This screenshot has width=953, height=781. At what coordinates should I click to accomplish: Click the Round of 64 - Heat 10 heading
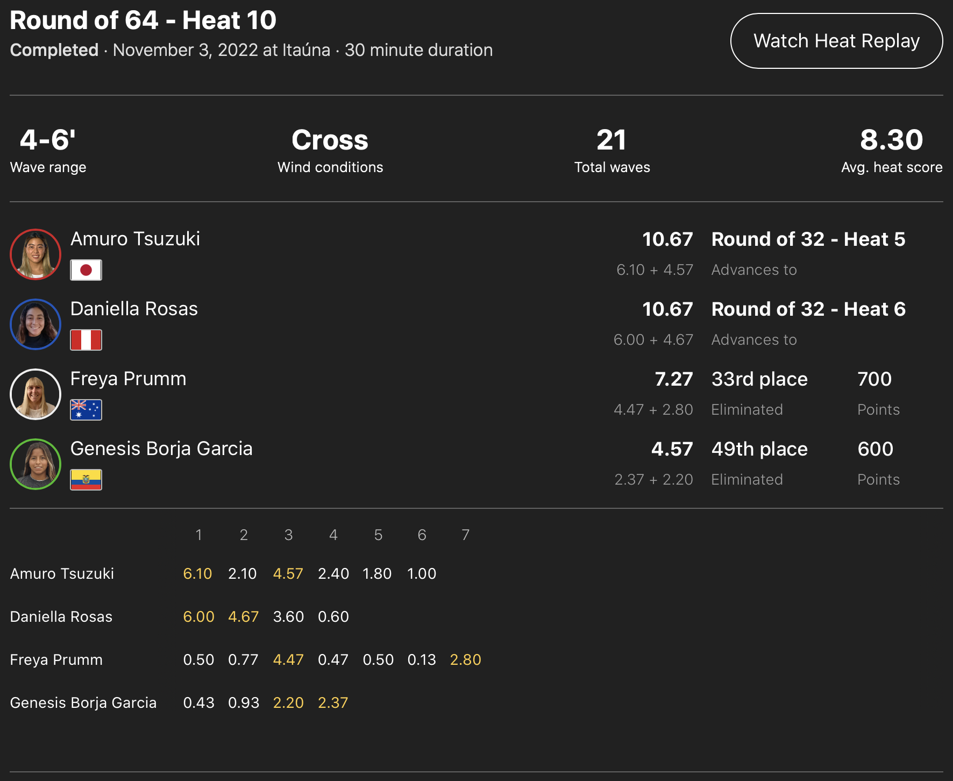[x=143, y=20]
